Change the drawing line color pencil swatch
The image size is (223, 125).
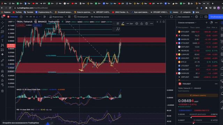[123, 24]
